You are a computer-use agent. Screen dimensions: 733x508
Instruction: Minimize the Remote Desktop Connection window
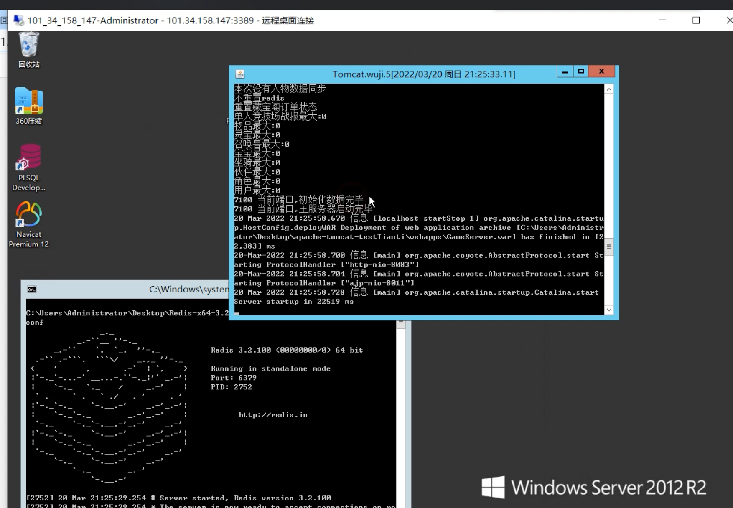[662, 20]
